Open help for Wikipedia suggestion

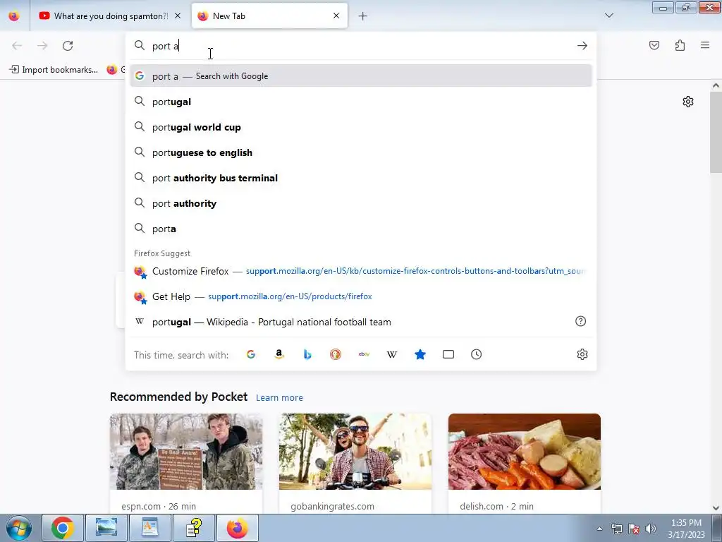pos(581,321)
